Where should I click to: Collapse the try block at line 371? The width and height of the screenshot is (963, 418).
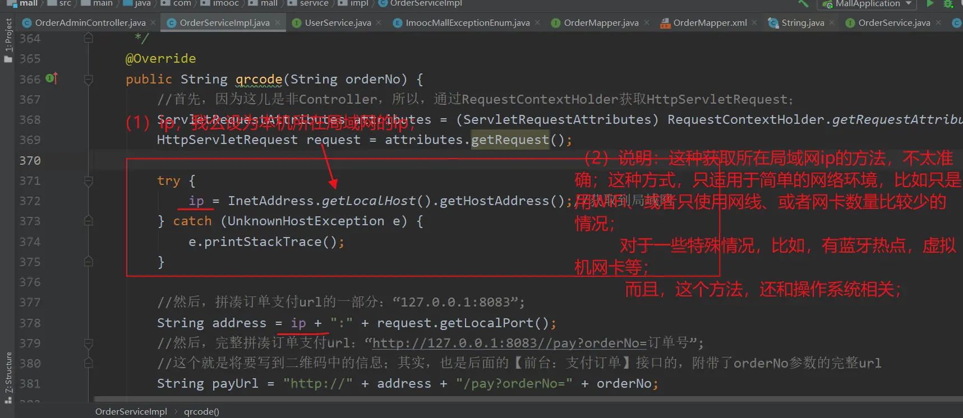click(89, 181)
